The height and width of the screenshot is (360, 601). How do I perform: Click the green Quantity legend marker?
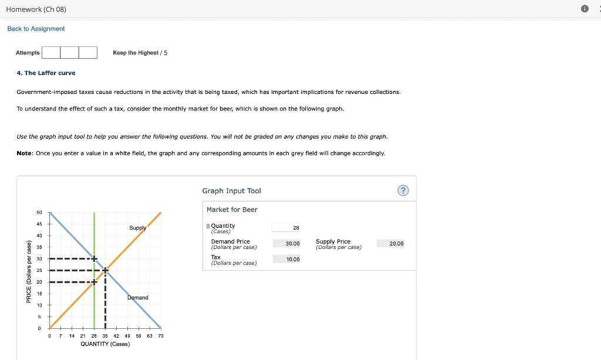point(208,226)
